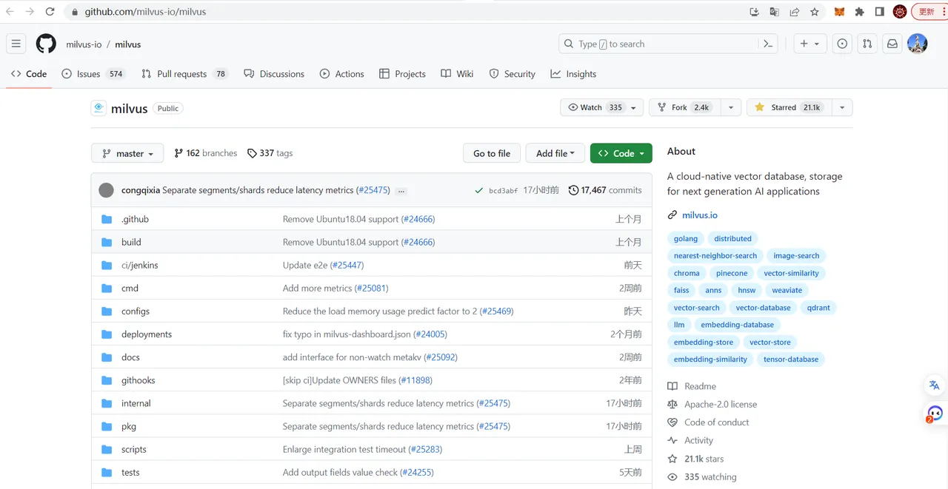This screenshot has height=489, width=948.
Task: Click the Go to file button
Action: point(492,153)
